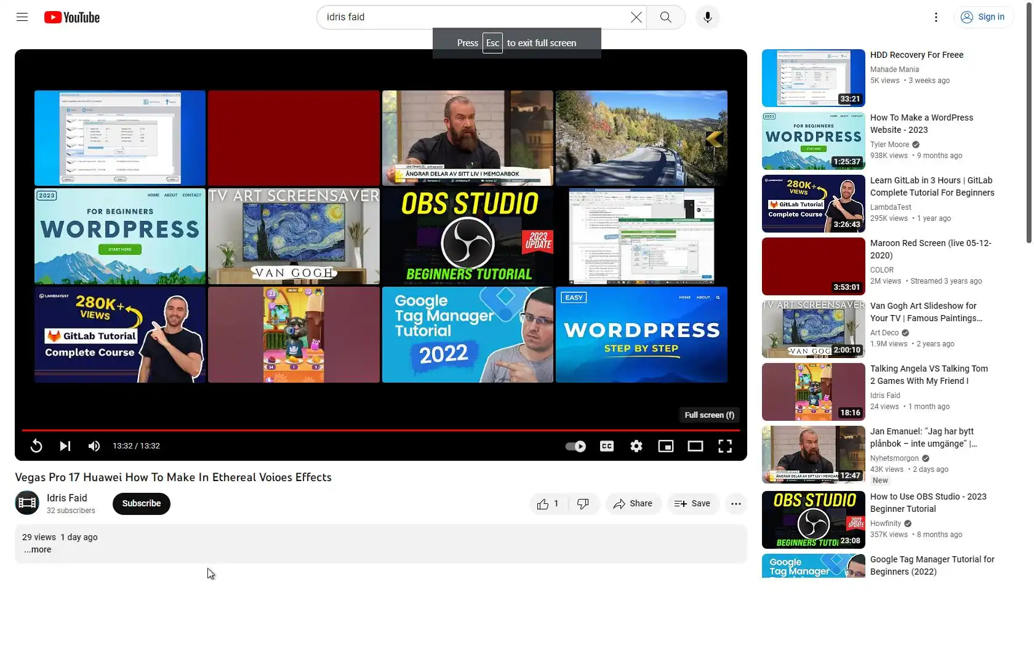The height and width of the screenshot is (646, 1034).
Task: Replay the video
Action: (x=36, y=446)
